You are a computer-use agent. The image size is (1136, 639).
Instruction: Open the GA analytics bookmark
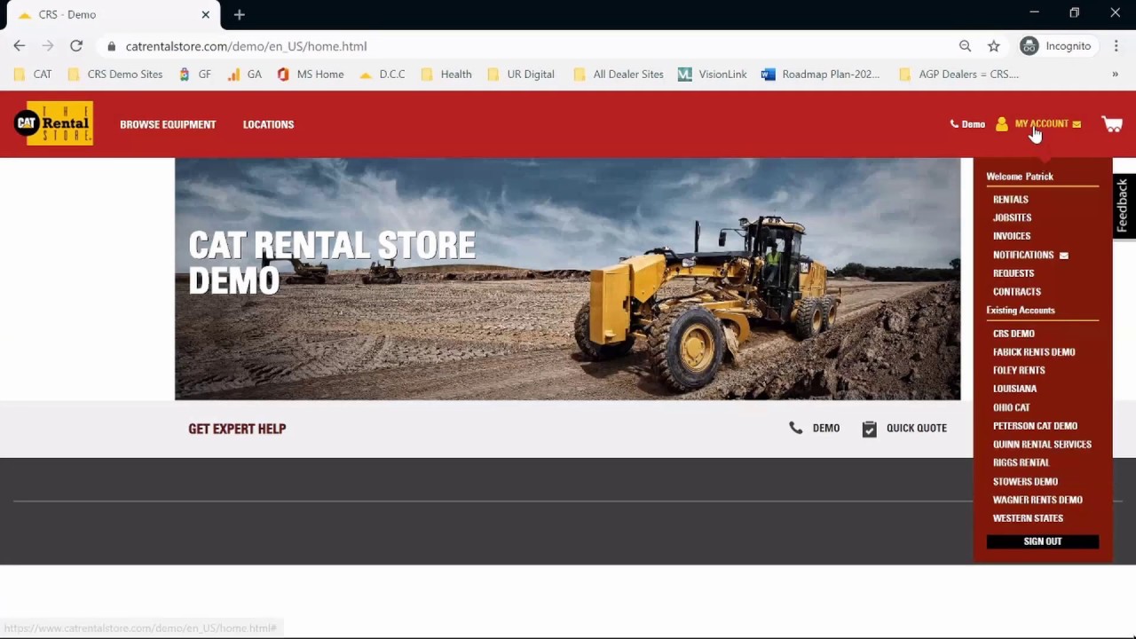[x=244, y=75]
